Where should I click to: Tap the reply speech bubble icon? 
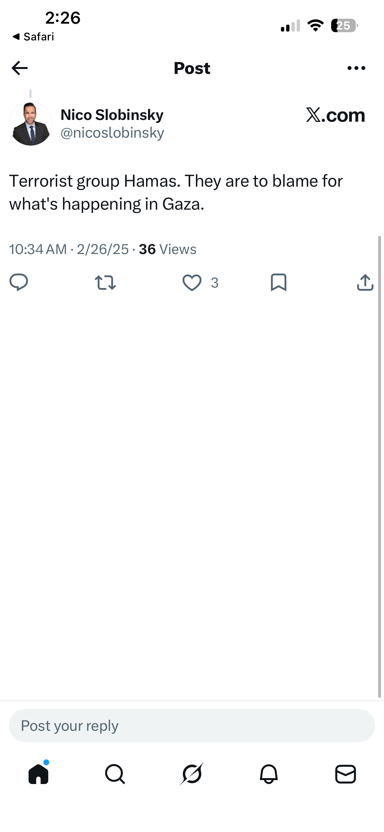[x=19, y=282]
